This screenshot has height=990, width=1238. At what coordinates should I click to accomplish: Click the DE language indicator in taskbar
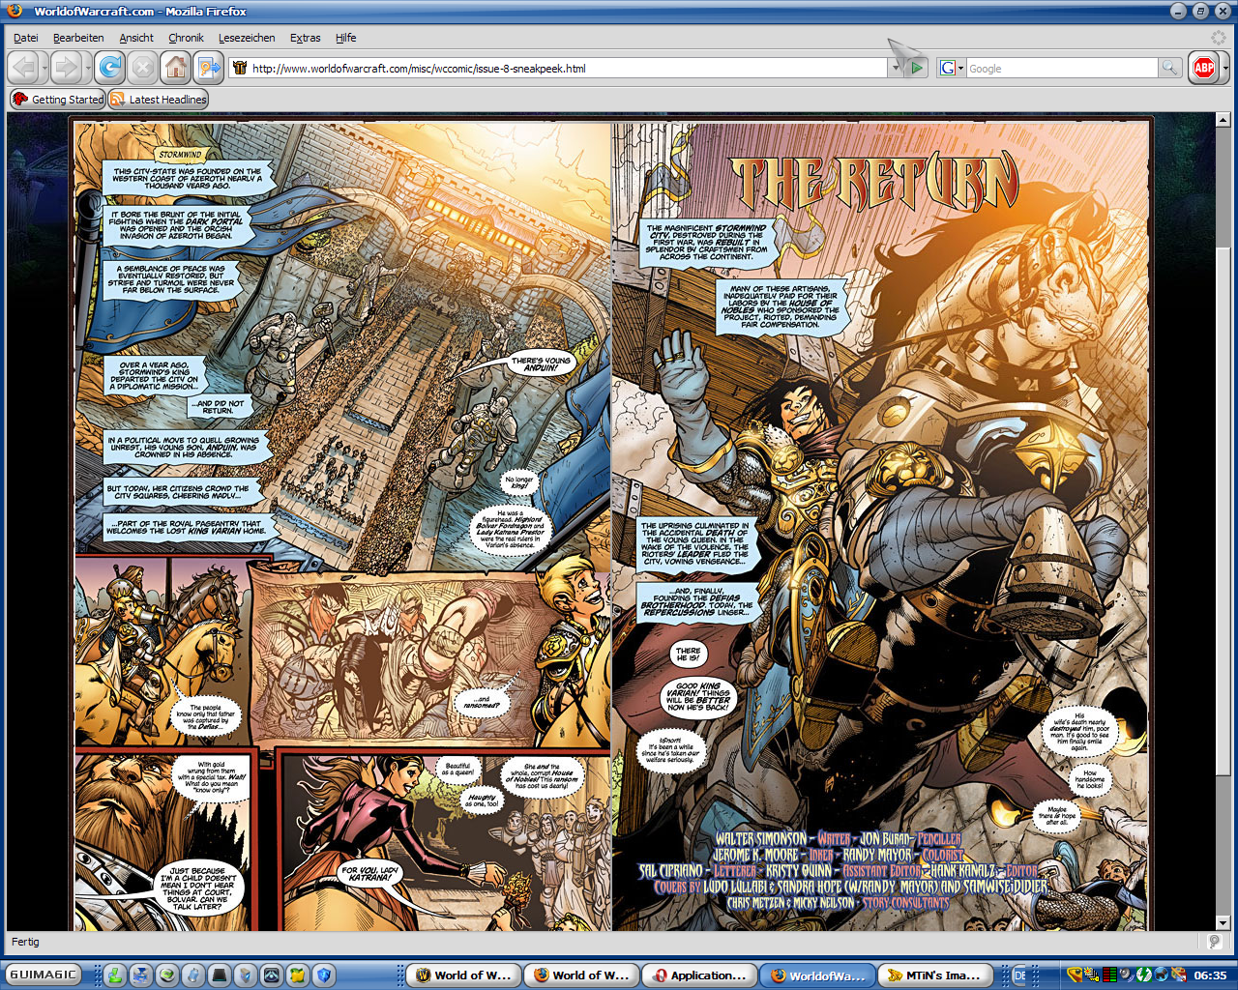click(x=1018, y=975)
